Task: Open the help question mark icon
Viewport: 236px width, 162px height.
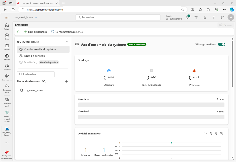Action: point(213,17)
